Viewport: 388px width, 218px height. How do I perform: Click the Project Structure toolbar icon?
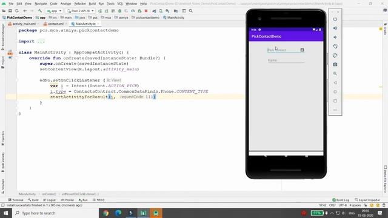point(176,11)
